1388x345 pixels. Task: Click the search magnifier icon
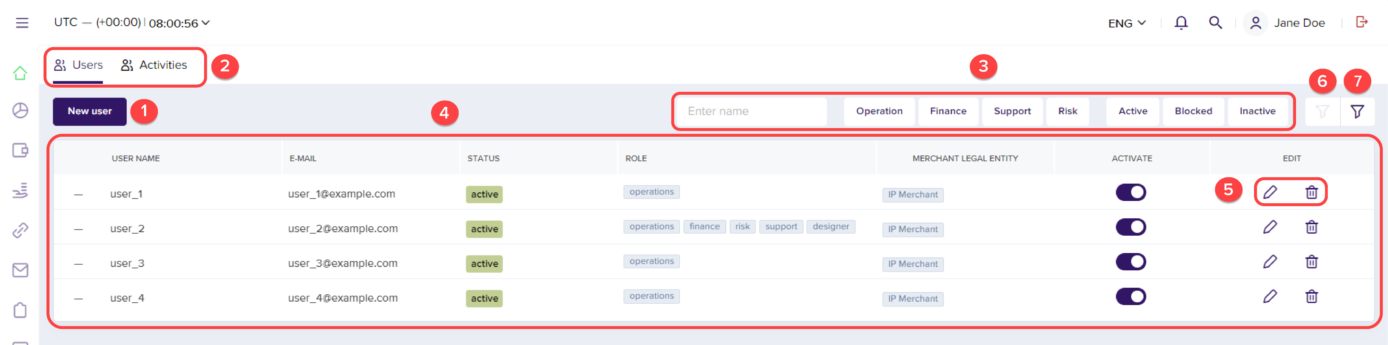[x=1215, y=23]
